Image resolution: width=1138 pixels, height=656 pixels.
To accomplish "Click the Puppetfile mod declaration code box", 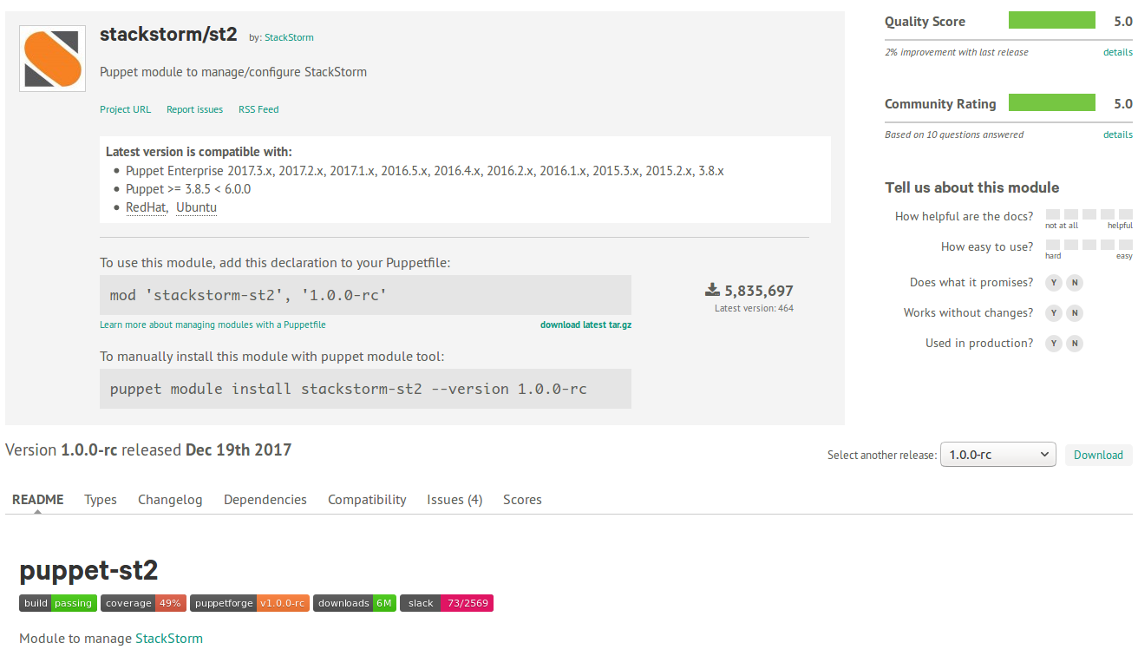I will pyautogui.click(x=365, y=295).
